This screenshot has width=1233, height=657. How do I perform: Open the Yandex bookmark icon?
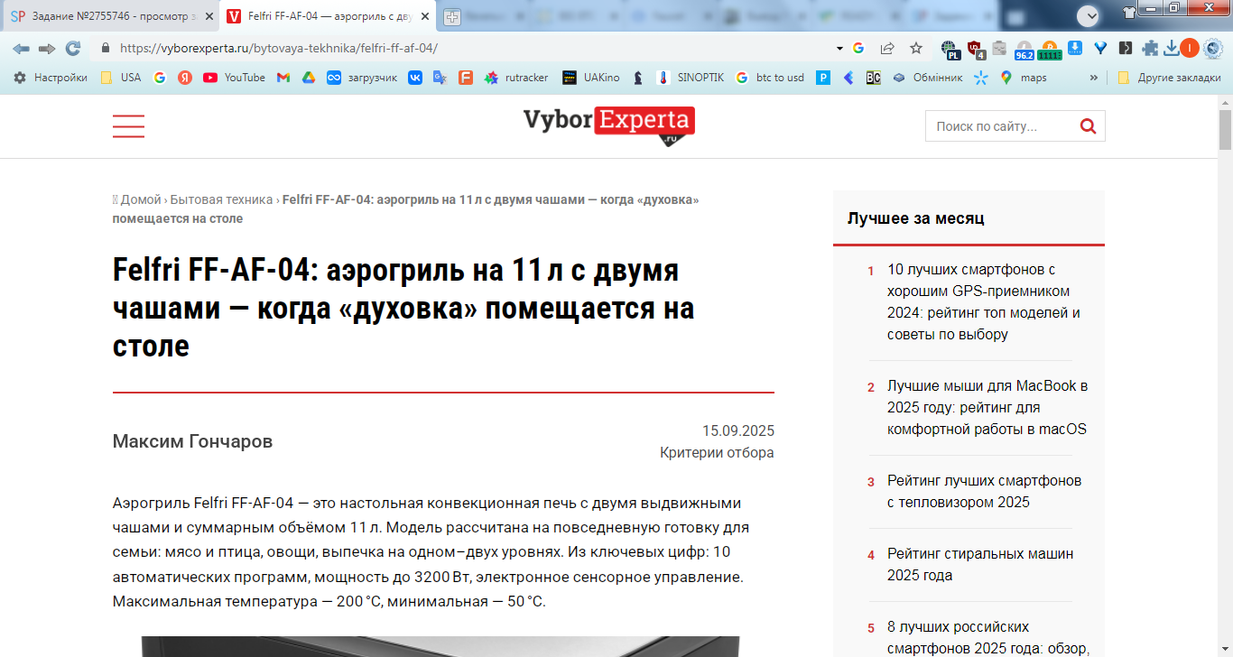pyautogui.click(x=185, y=78)
